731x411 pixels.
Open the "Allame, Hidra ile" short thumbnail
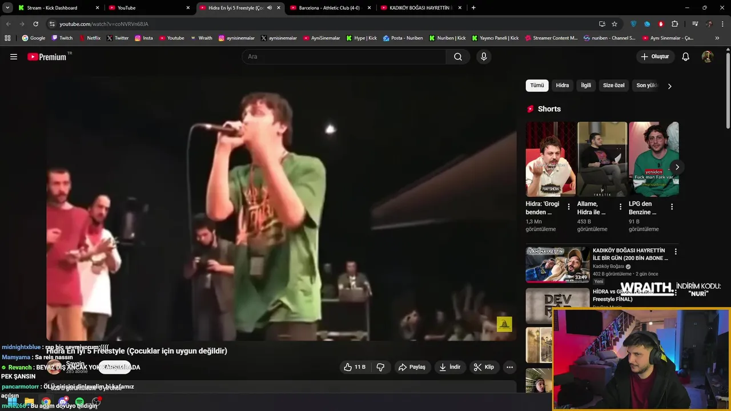602,159
